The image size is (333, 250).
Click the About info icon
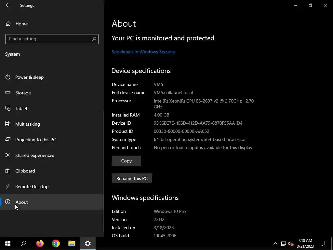(8, 202)
